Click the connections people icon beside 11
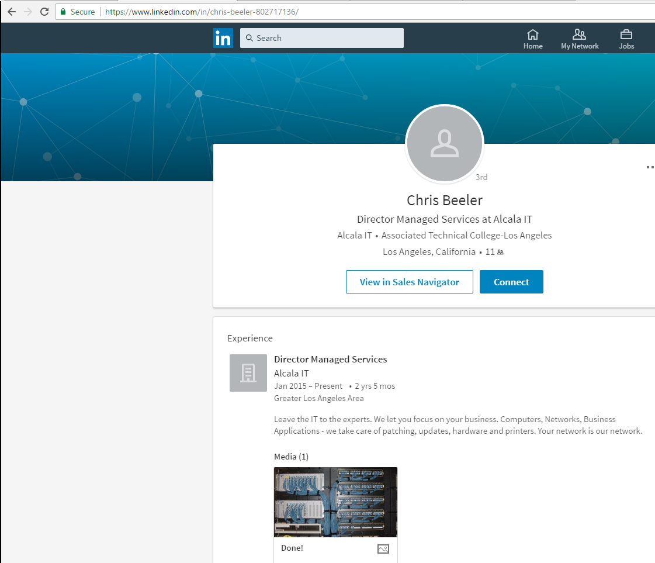This screenshot has height=563, width=655. click(500, 252)
